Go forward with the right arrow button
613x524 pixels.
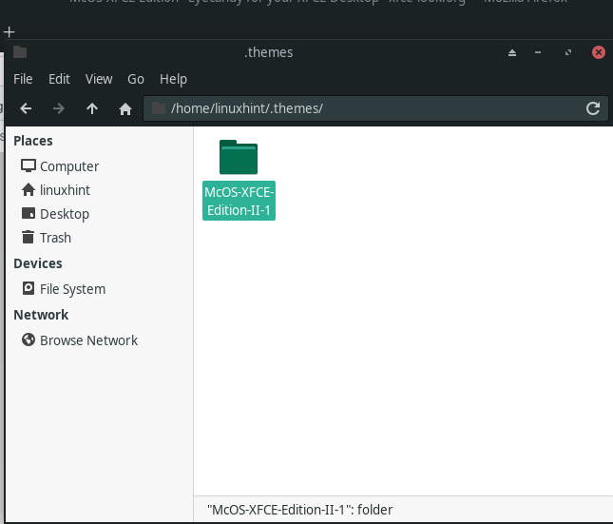tap(59, 108)
